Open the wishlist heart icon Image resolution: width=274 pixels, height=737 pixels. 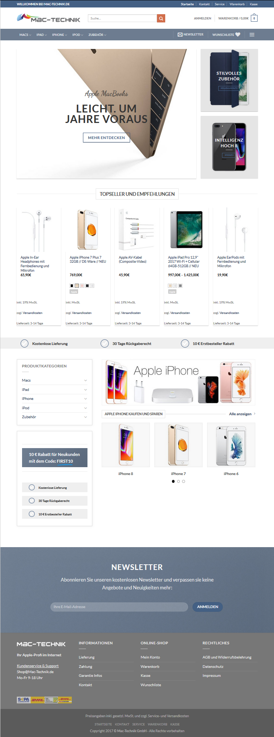click(x=238, y=34)
